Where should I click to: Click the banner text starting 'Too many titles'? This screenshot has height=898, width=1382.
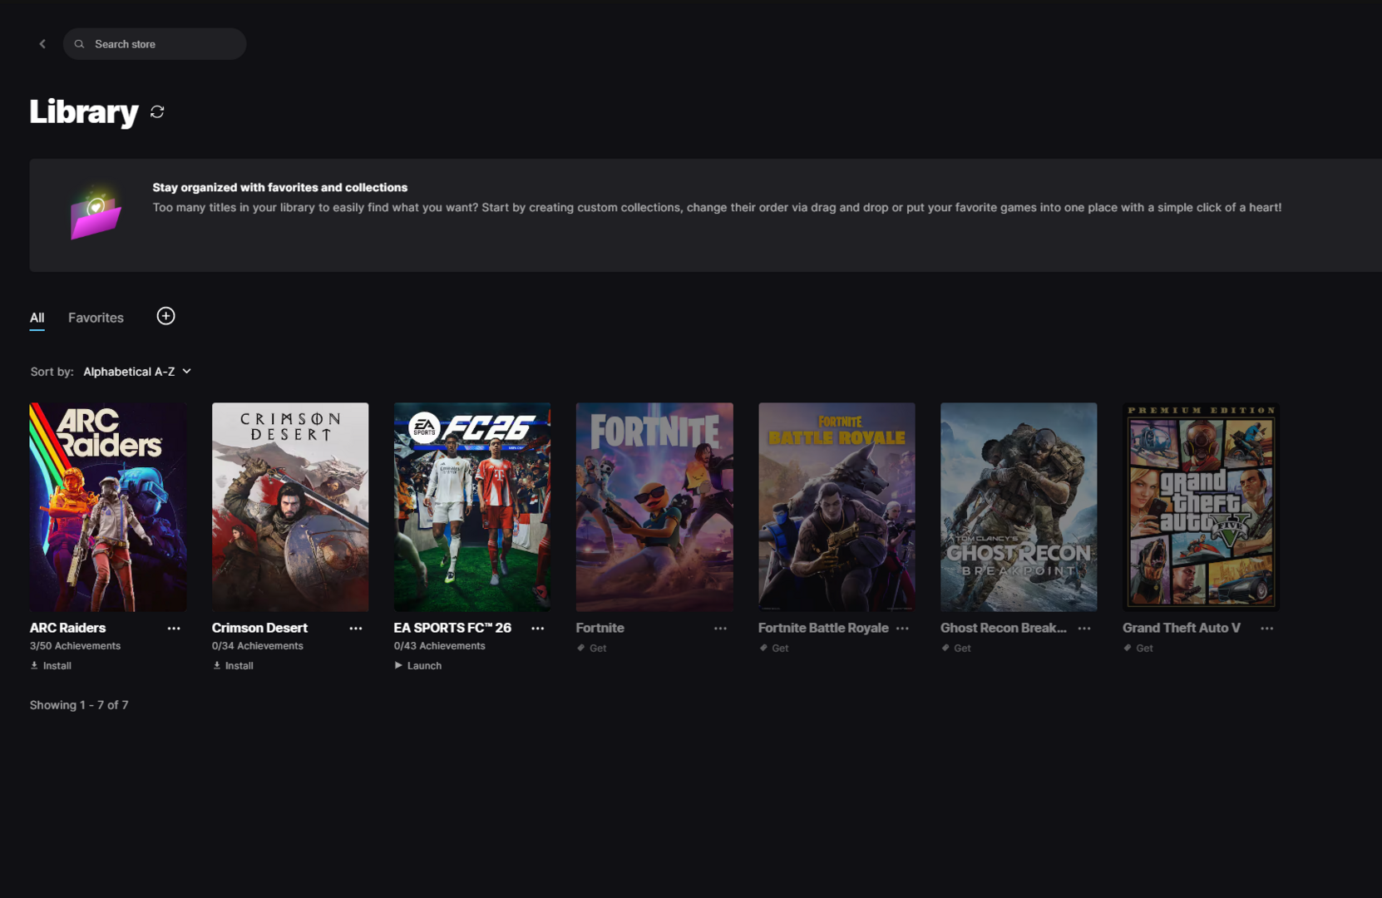click(x=717, y=208)
